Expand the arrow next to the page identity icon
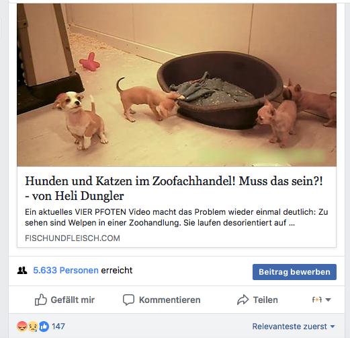Image resolution: width=350 pixels, height=338 pixels. [328, 300]
